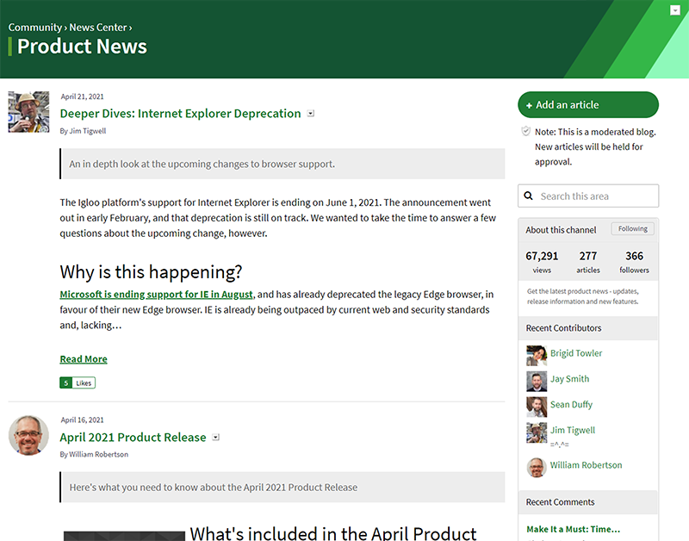
Task: Expand dropdown beside April 2021 Product Release
Action: coord(216,438)
